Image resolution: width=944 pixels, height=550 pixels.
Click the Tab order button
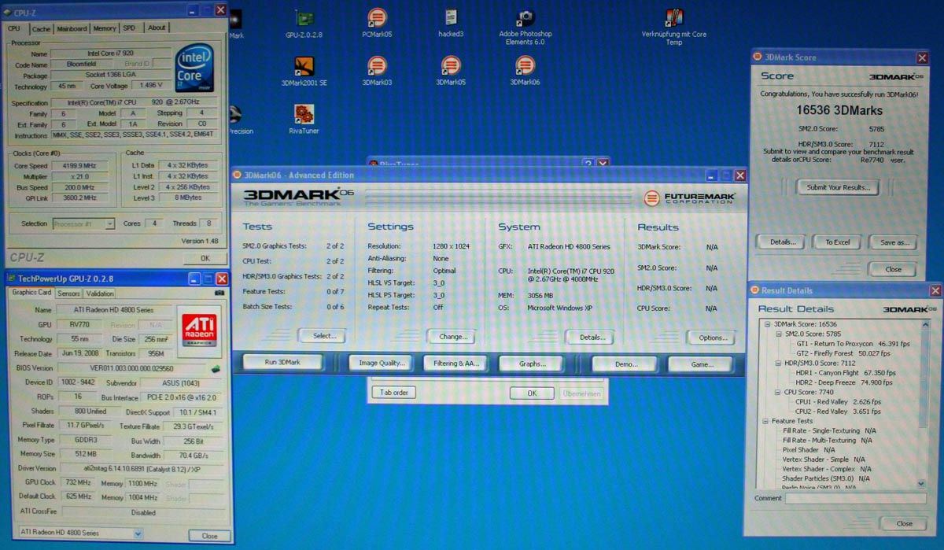(x=393, y=392)
